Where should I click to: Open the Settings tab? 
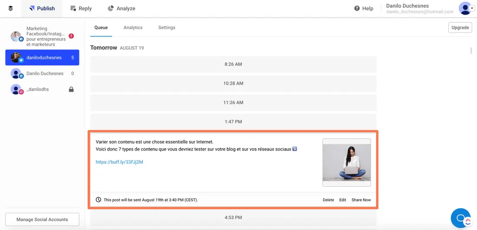tap(167, 28)
